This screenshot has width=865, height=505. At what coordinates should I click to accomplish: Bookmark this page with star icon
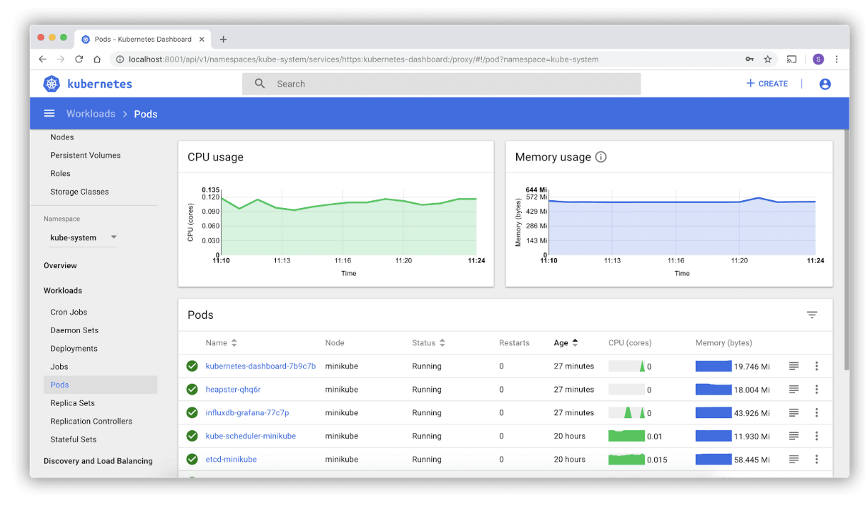[x=767, y=59]
